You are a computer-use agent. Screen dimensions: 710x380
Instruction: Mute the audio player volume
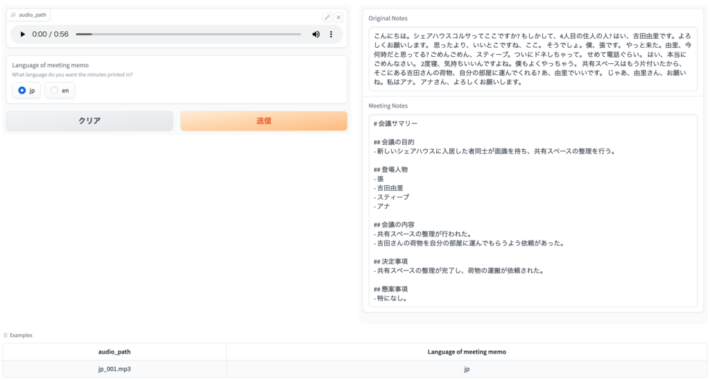pyautogui.click(x=316, y=34)
